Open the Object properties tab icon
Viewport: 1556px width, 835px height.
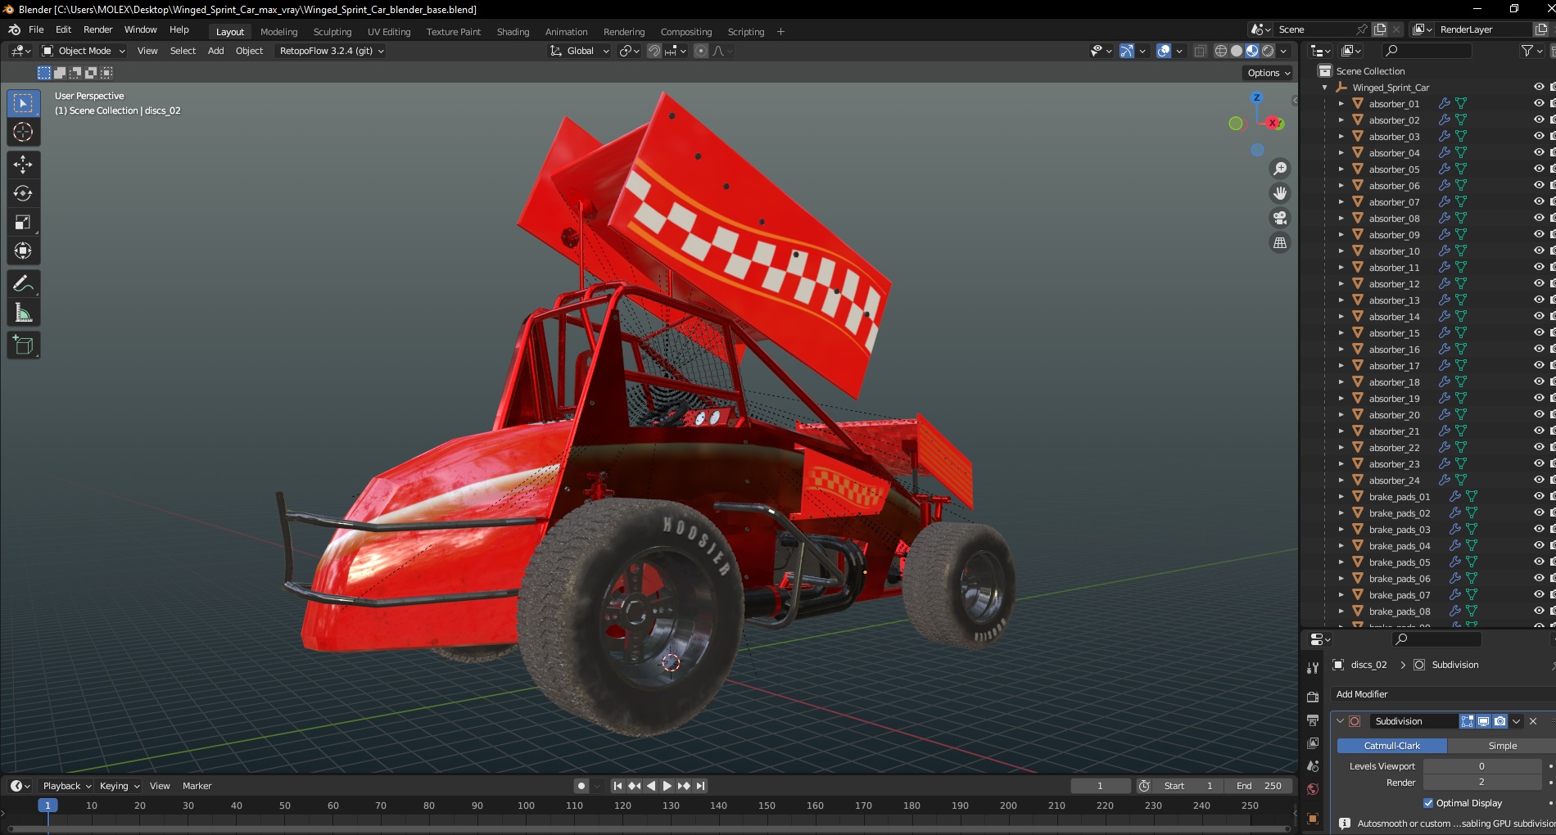[1313, 819]
